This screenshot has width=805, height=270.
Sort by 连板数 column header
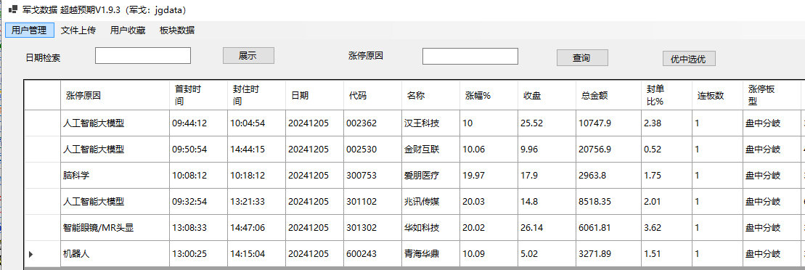pos(717,95)
